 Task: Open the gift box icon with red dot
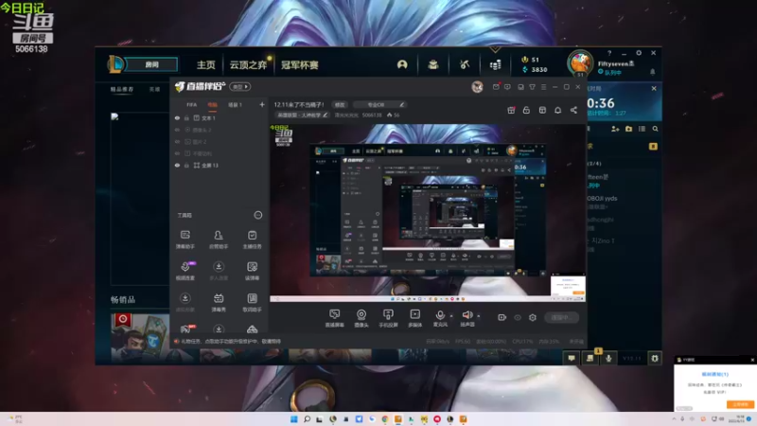click(511, 110)
